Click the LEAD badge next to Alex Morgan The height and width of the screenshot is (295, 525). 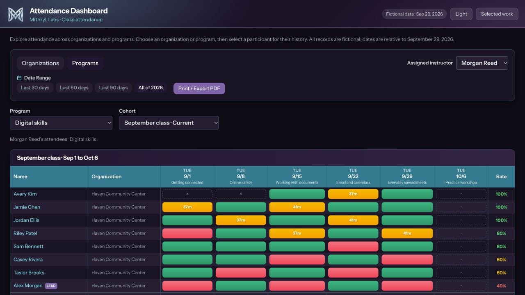tap(51, 286)
